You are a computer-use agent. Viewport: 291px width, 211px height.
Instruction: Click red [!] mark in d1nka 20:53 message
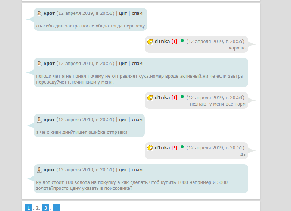click(174, 98)
